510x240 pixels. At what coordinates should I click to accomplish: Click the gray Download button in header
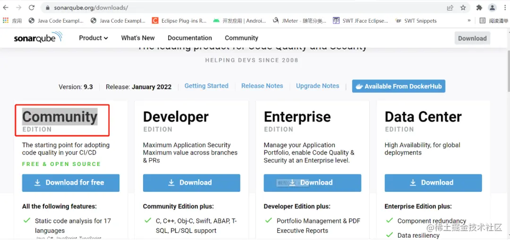click(472, 38)
